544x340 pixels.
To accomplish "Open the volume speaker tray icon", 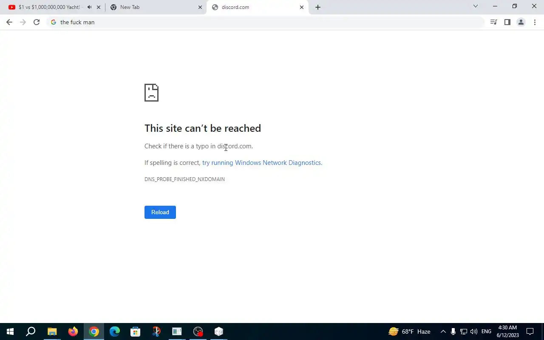I will tap(474, 331).
